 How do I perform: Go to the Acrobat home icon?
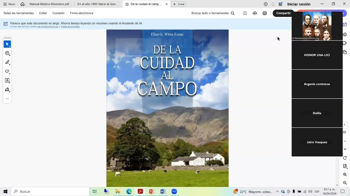click(x=22, y=4)
